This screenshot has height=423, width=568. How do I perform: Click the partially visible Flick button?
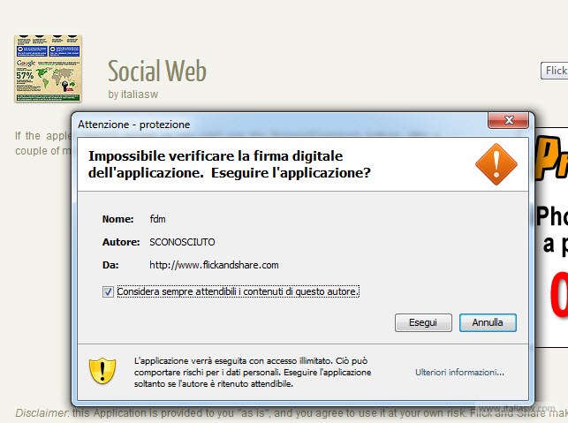point(554,71)
